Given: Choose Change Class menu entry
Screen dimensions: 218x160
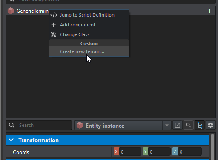Looking at the screenshot, I should pyautogui.click(x=89, y=34).
